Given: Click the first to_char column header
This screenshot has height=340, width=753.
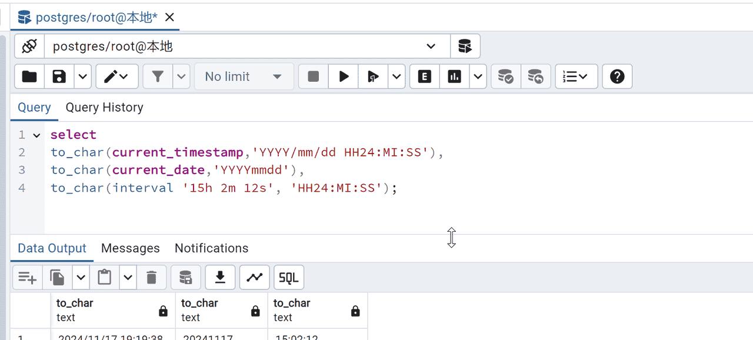Looking at the screenshot, I should click(113, 310).
